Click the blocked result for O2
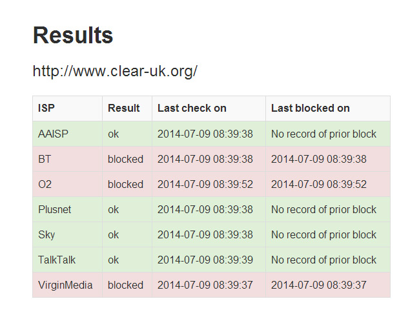 (125, 185)
